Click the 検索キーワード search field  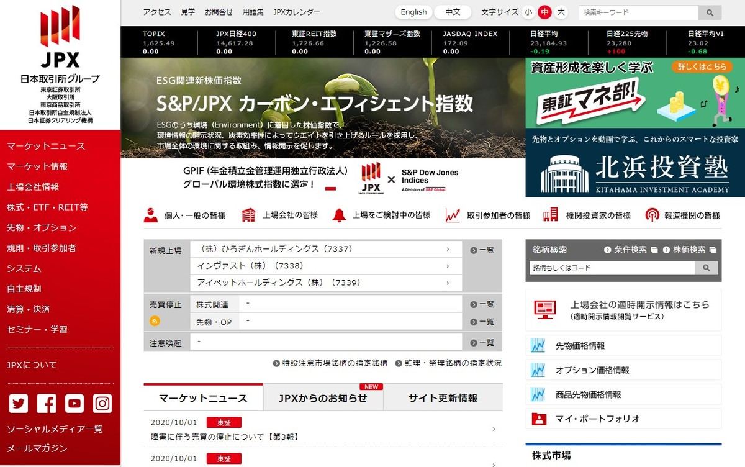638,12
